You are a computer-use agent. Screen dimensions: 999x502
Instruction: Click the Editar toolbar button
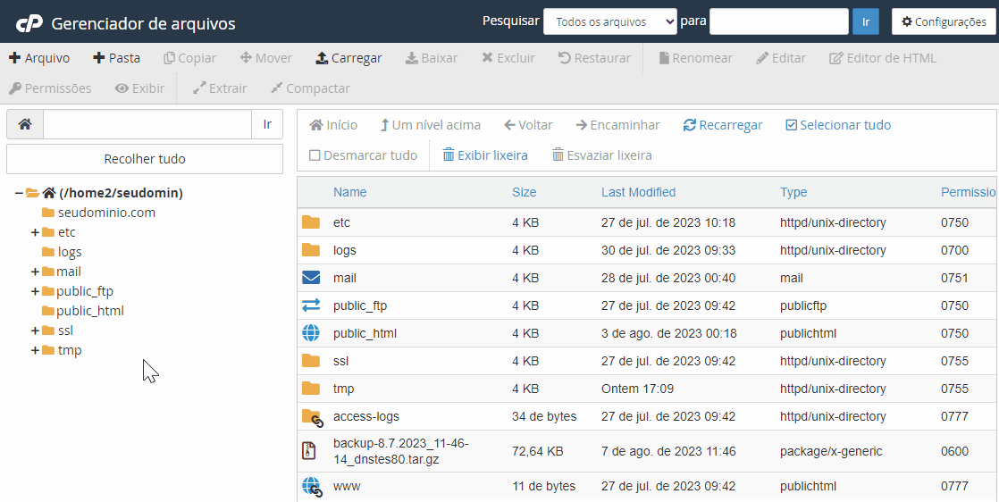[781, 58]
